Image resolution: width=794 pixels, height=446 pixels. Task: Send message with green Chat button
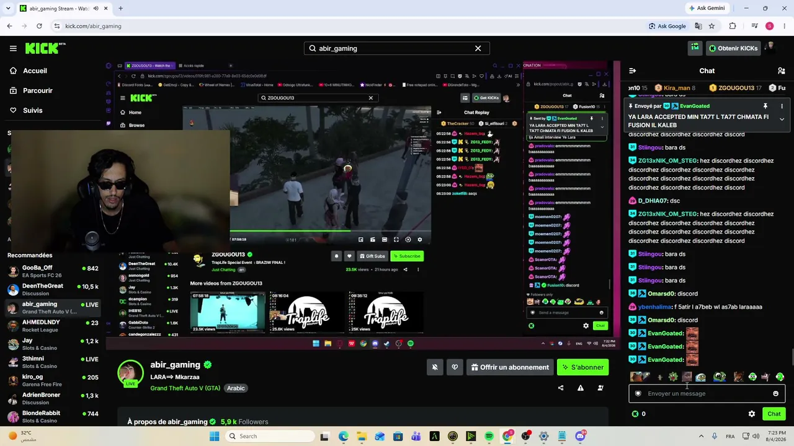(x=774, y=414)
